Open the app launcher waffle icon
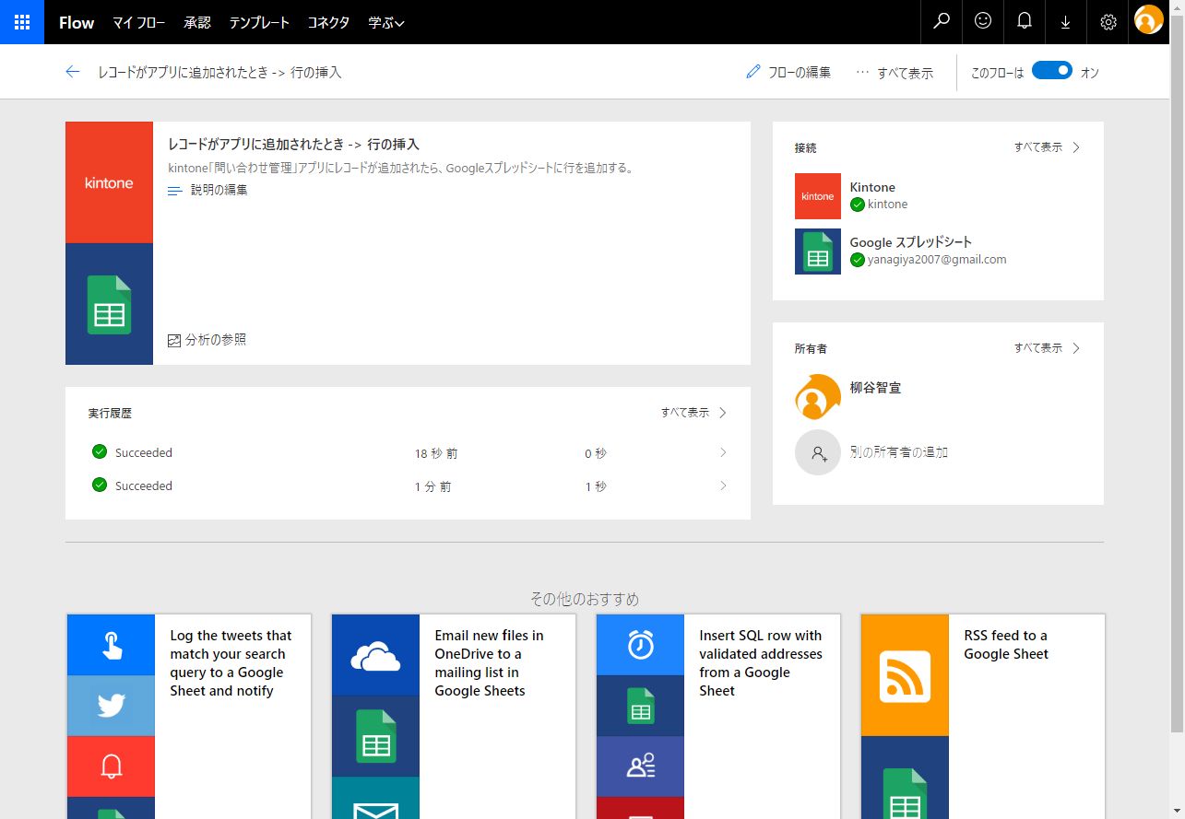The height and width of the screenshot is (819, 1185). 22,22
